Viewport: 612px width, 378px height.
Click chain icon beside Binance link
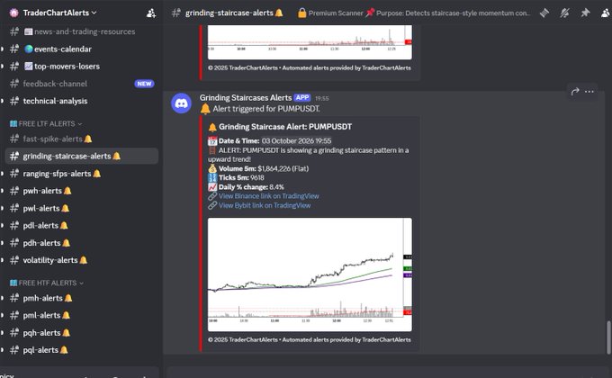click(x=212, y=196)
